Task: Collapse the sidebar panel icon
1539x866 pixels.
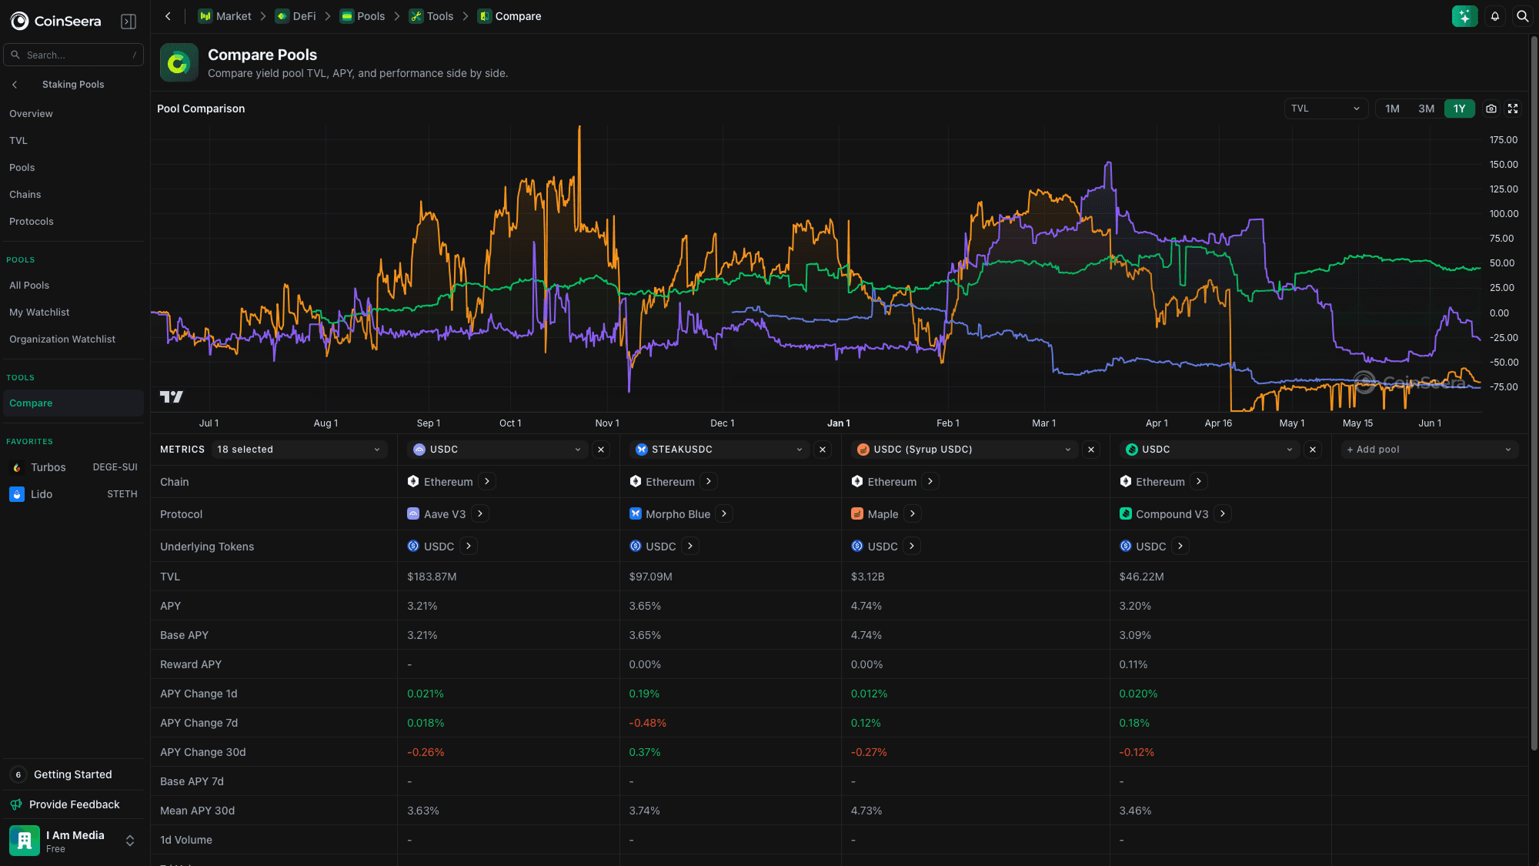Action: pos(129,22)
